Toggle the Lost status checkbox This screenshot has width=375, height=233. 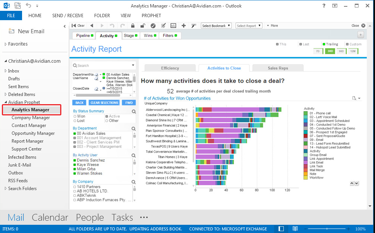pyautogui.click(x=75, y=121)
